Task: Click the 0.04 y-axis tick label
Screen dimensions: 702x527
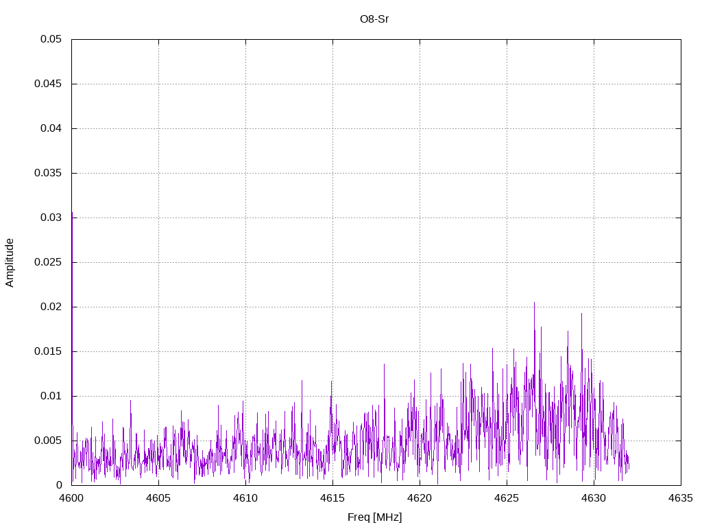Action: tap(51, 128)
